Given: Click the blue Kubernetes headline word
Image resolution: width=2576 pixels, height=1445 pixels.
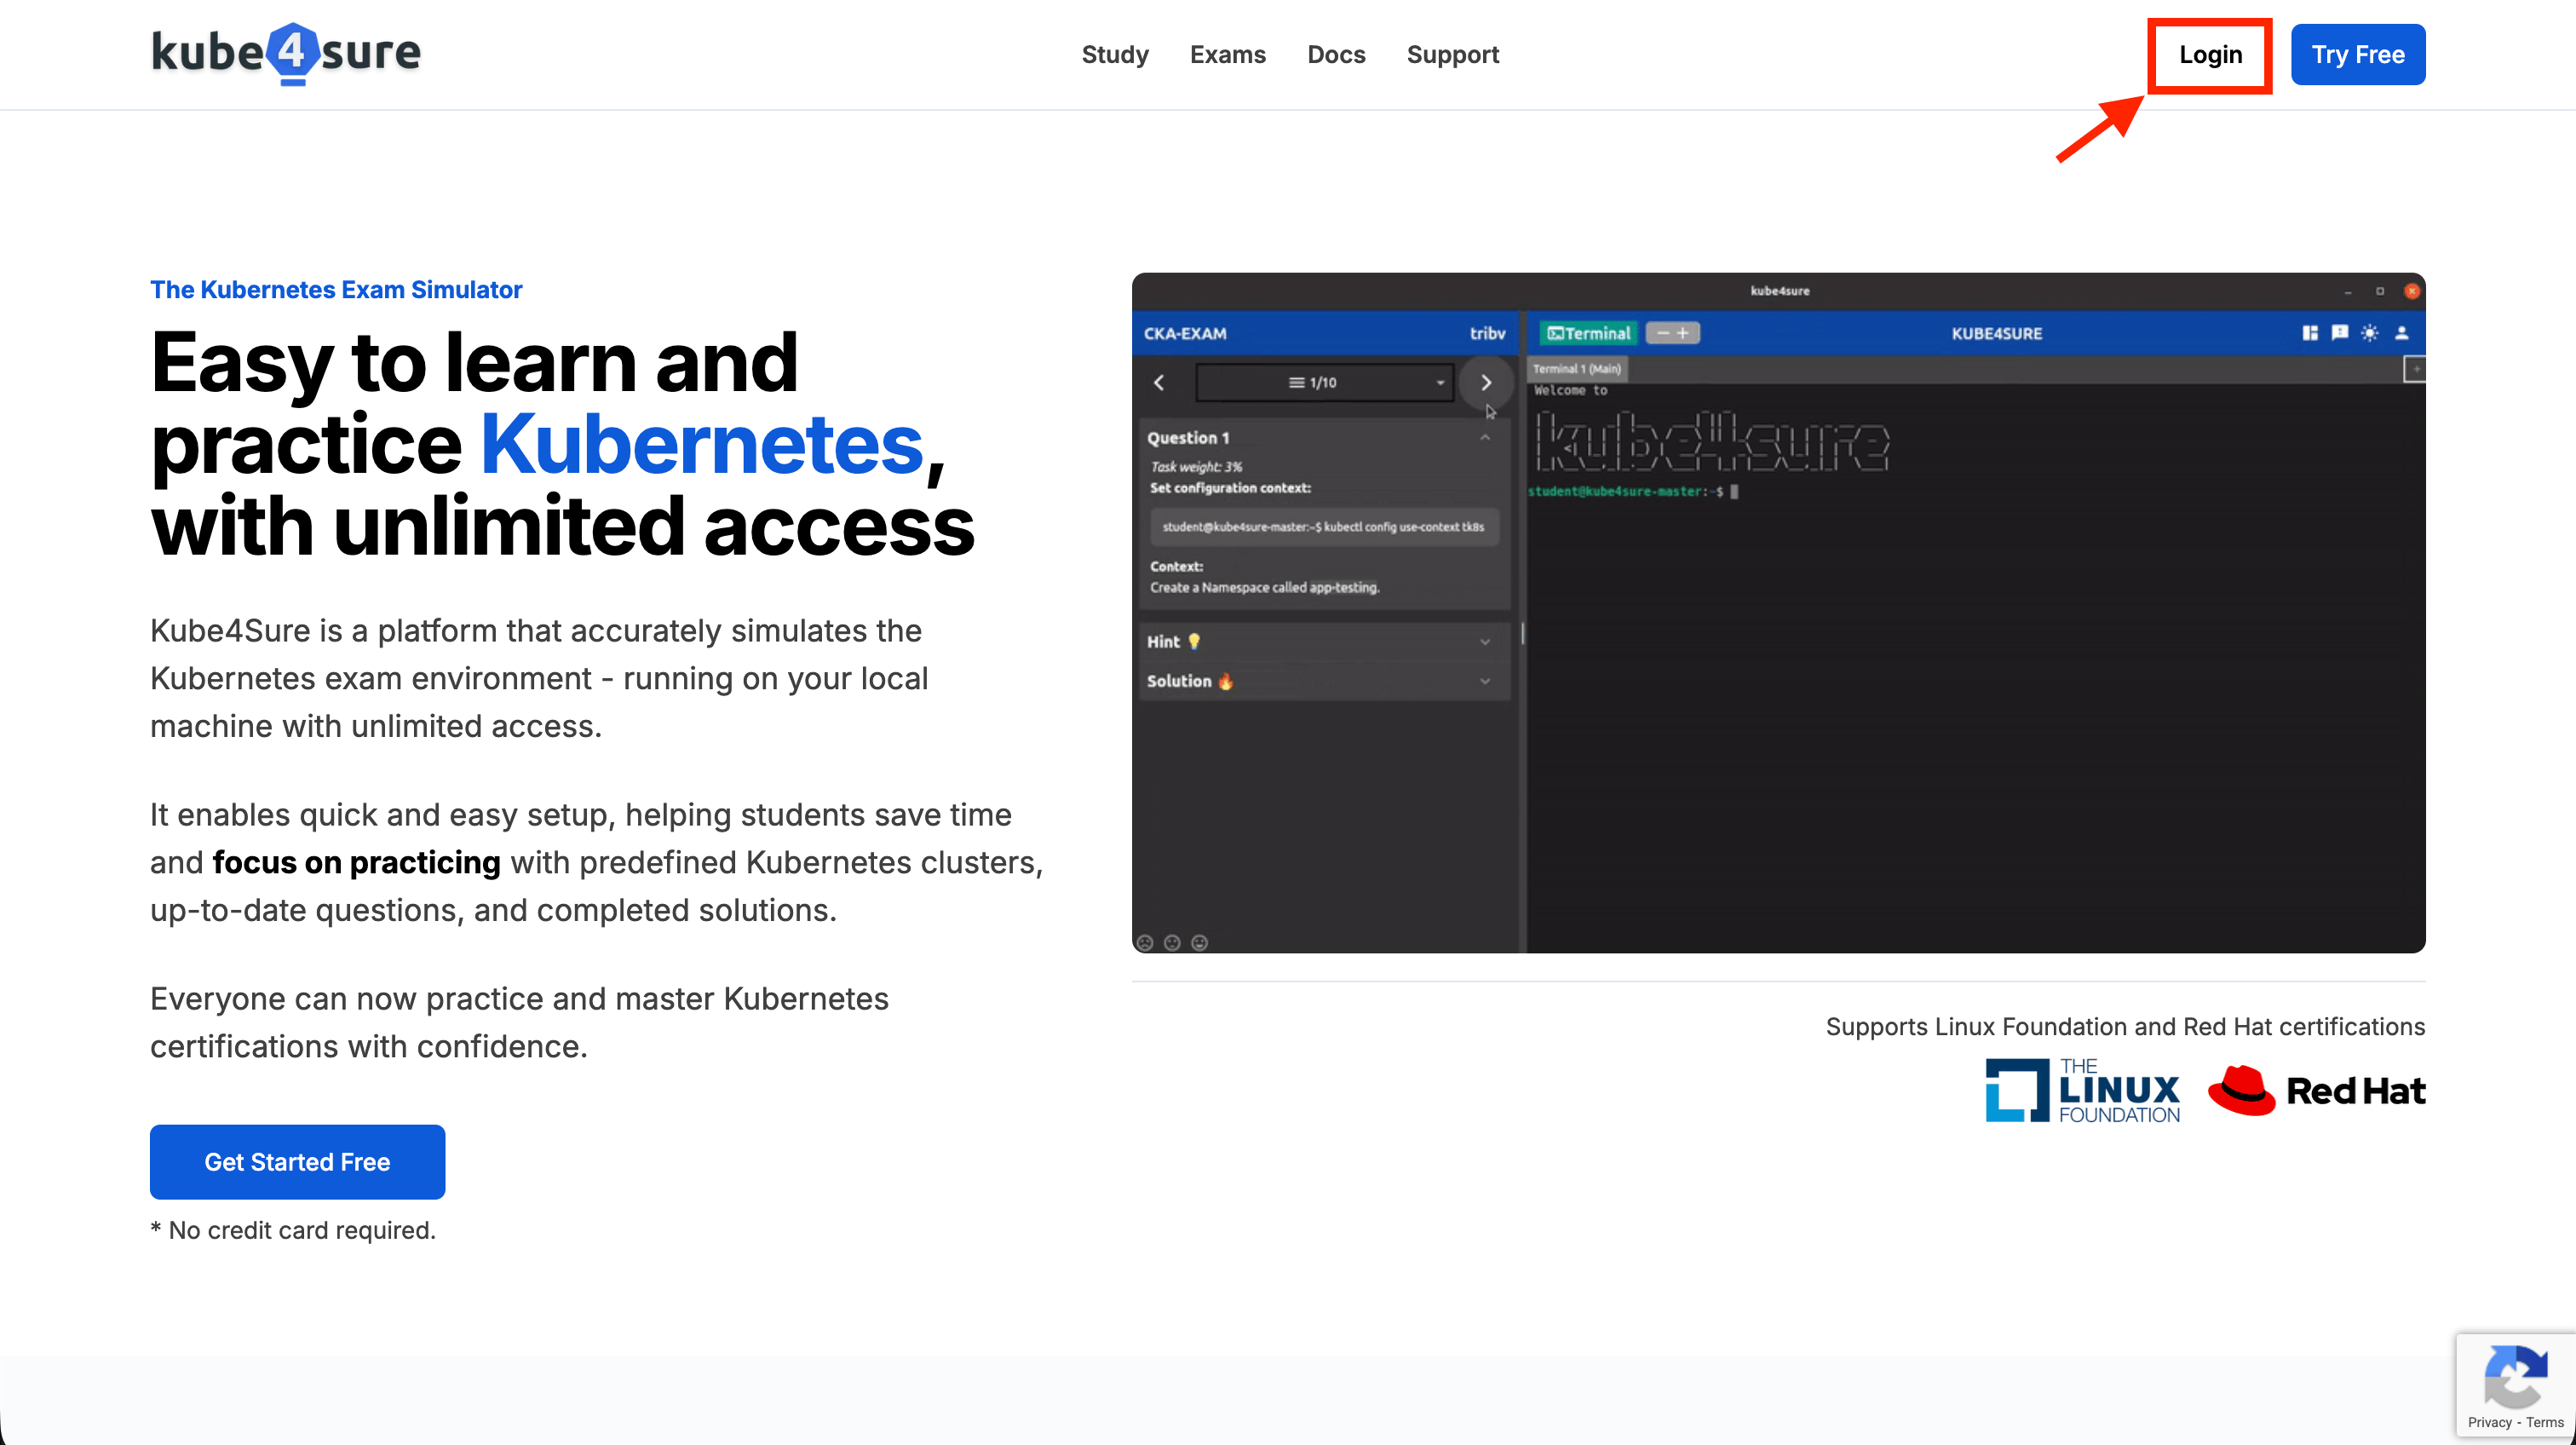Looking at the screenshot, I should coord(702,444).
